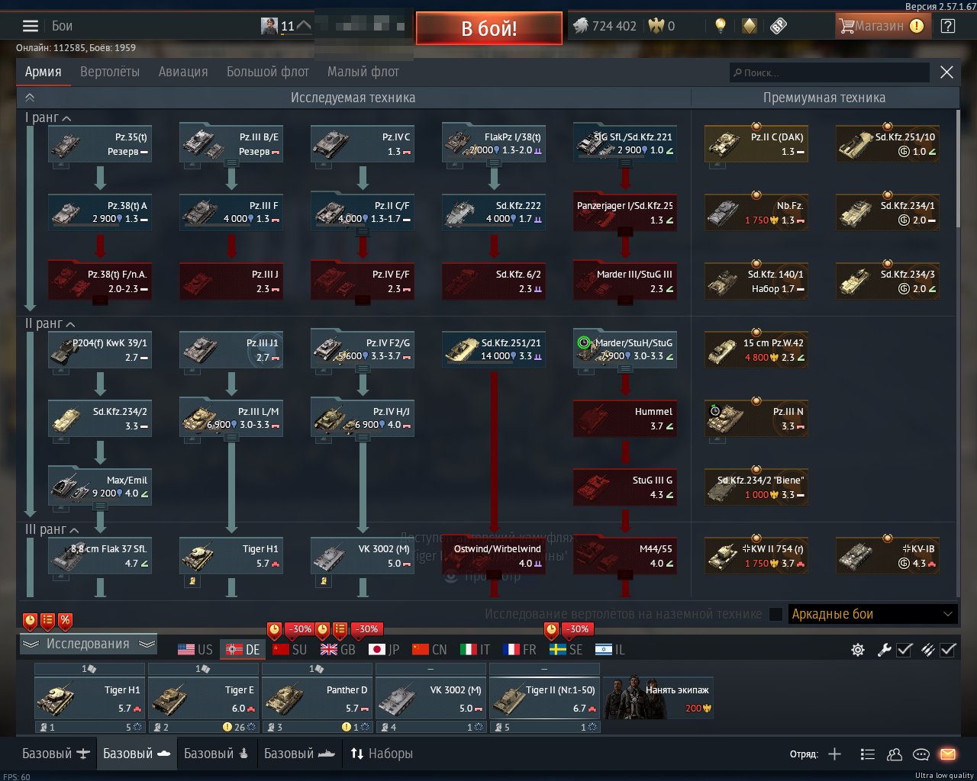Switch to the Большой флот tab

pyautogui.click(x=268, y=72)
